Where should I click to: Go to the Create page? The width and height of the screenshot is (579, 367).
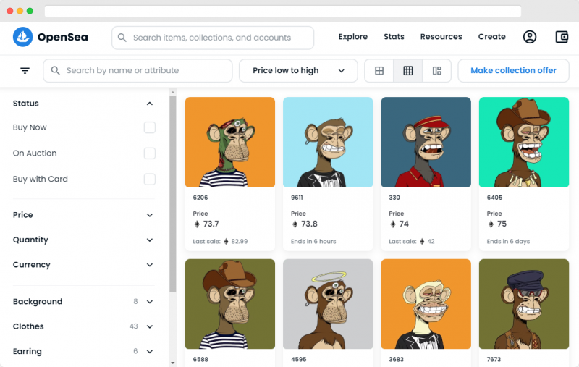[492, 37]
